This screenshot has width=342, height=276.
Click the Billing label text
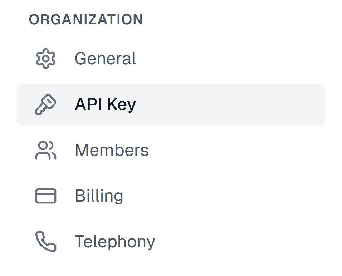99,196
